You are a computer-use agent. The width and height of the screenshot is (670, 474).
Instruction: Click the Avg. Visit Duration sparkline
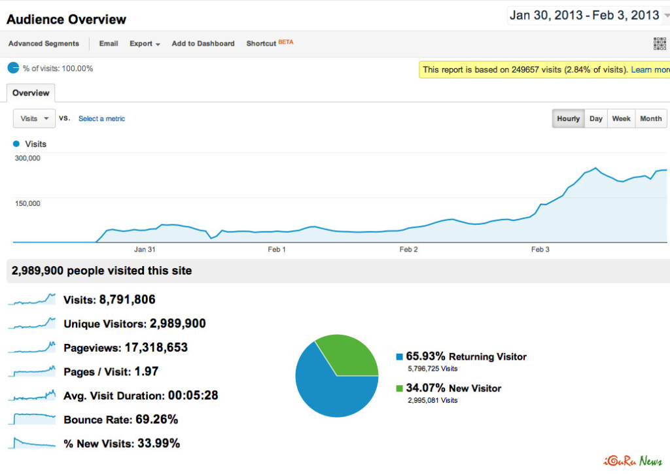point(32,396)
